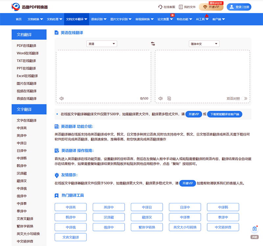Go to the 首页 tab
263x246 pixels.
coord(19,19)
